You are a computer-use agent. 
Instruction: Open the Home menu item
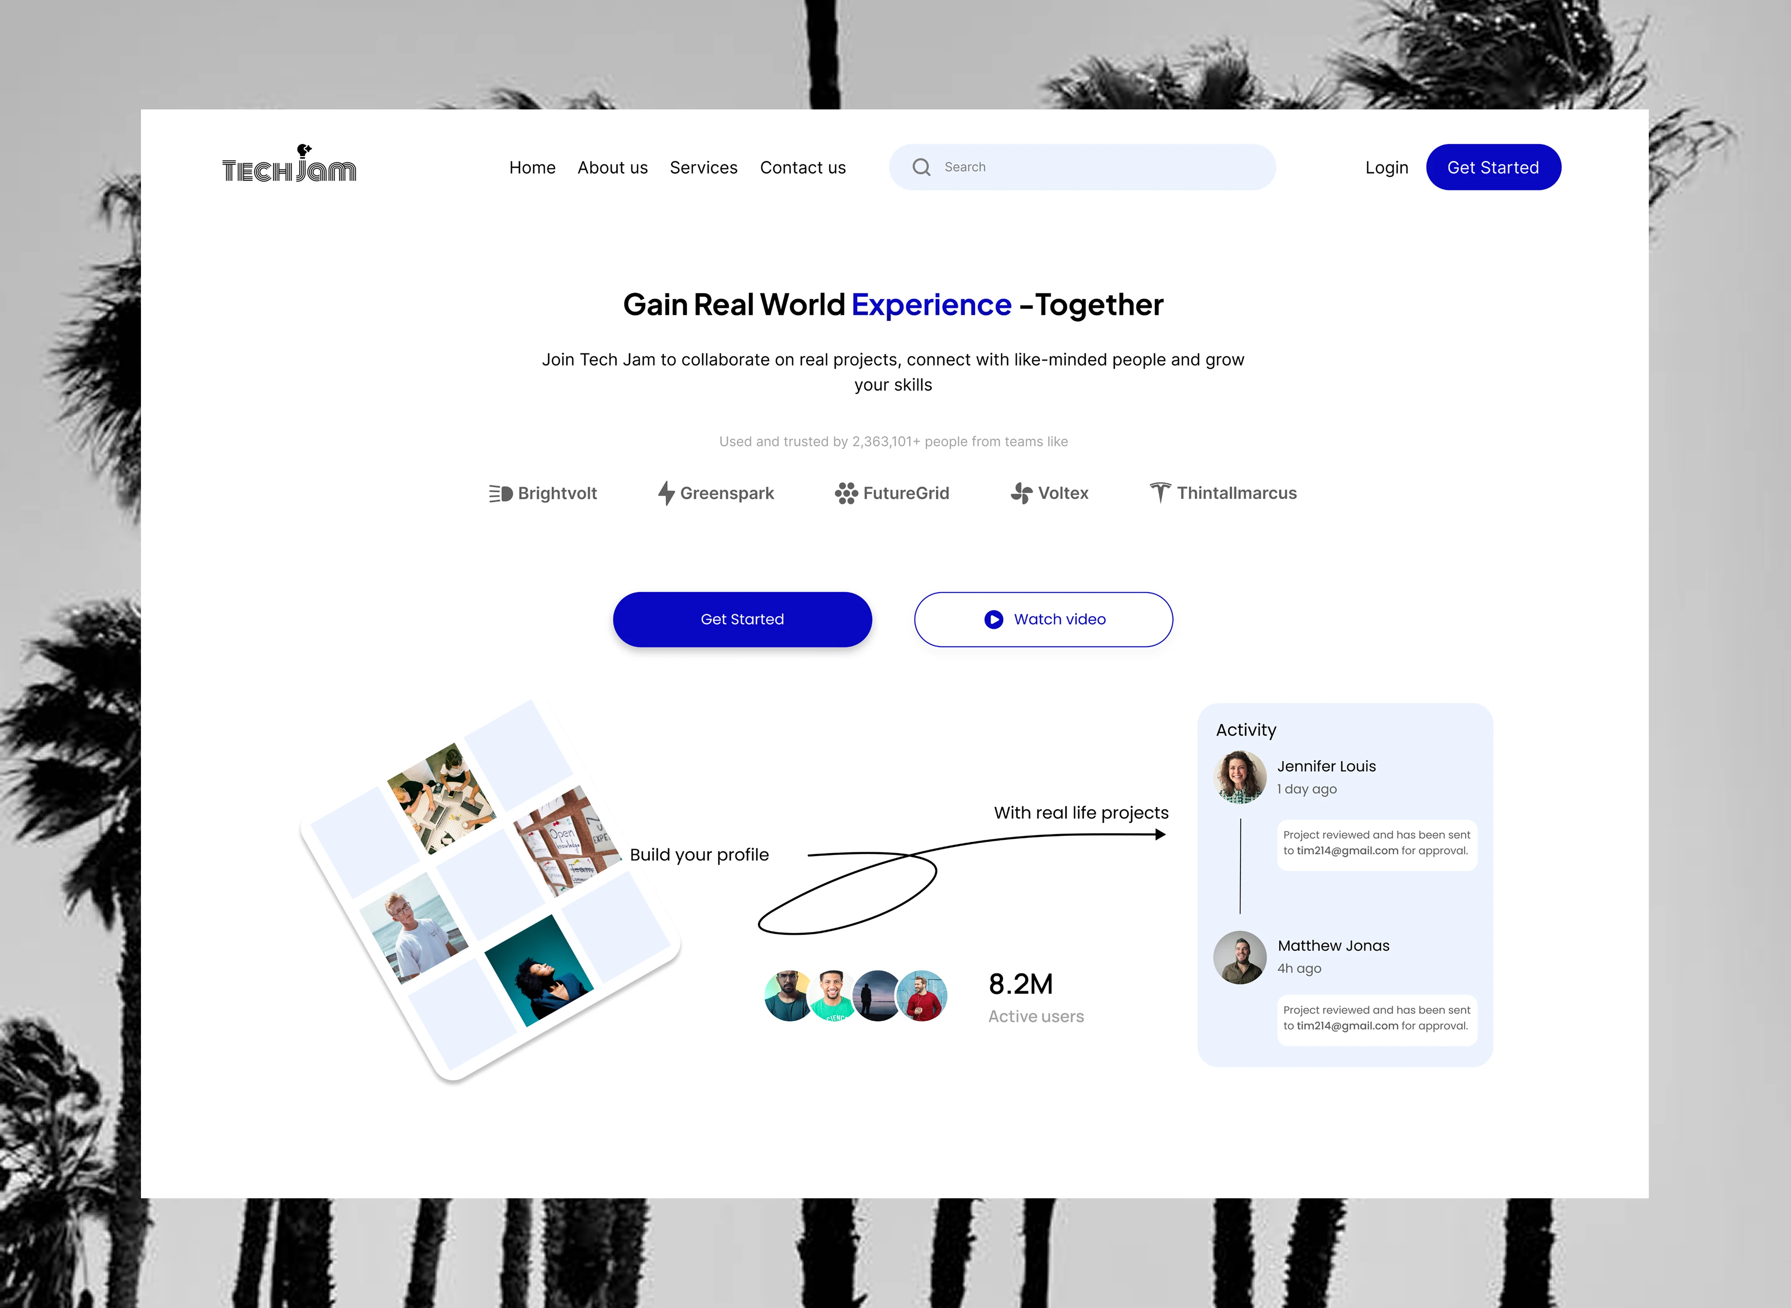[532, 168]
